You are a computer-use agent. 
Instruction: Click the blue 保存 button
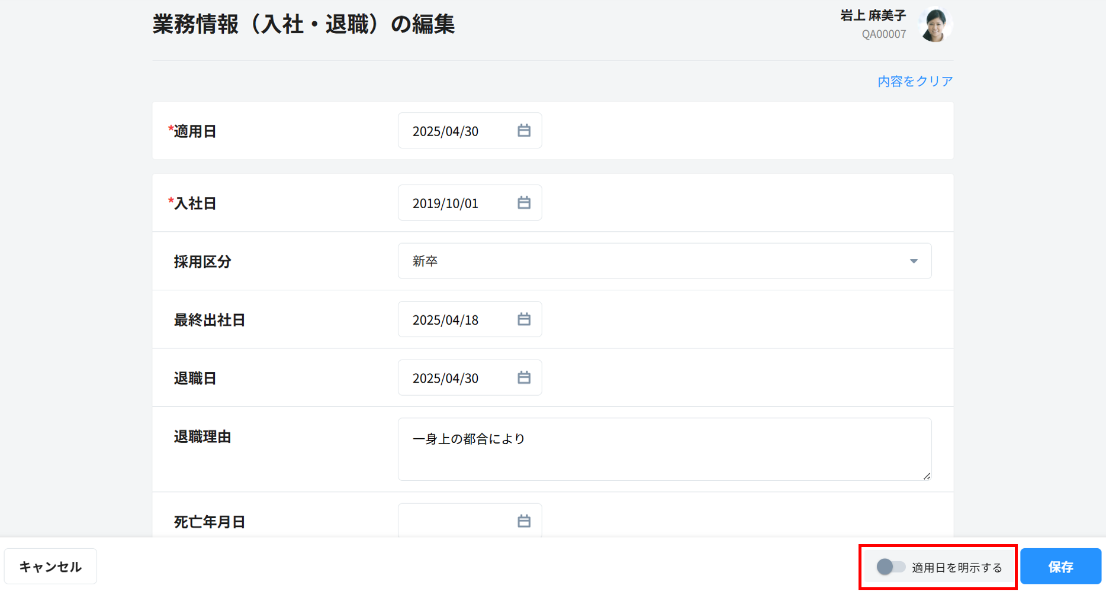coord(1060,567)
